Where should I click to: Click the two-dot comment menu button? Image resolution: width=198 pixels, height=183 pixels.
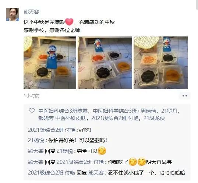185,96
